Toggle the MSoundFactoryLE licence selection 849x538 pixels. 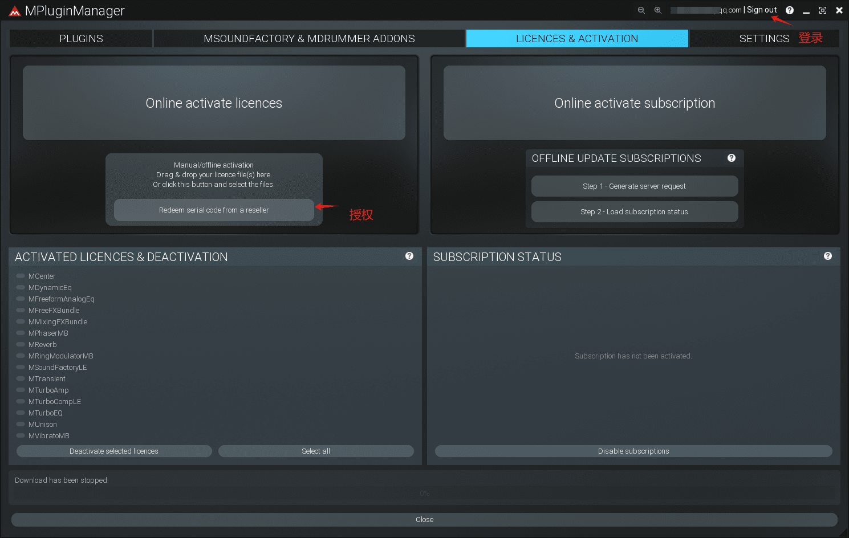pyautogui.click(x=21, y=367)
